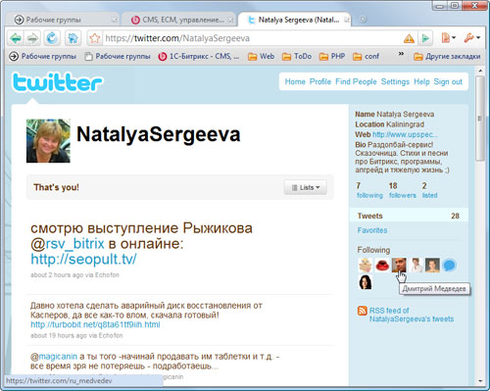Open the second 'Рабочие группы' bookmark with page icon
Screen dimensions: 490x391
click(x=118, y=56)
